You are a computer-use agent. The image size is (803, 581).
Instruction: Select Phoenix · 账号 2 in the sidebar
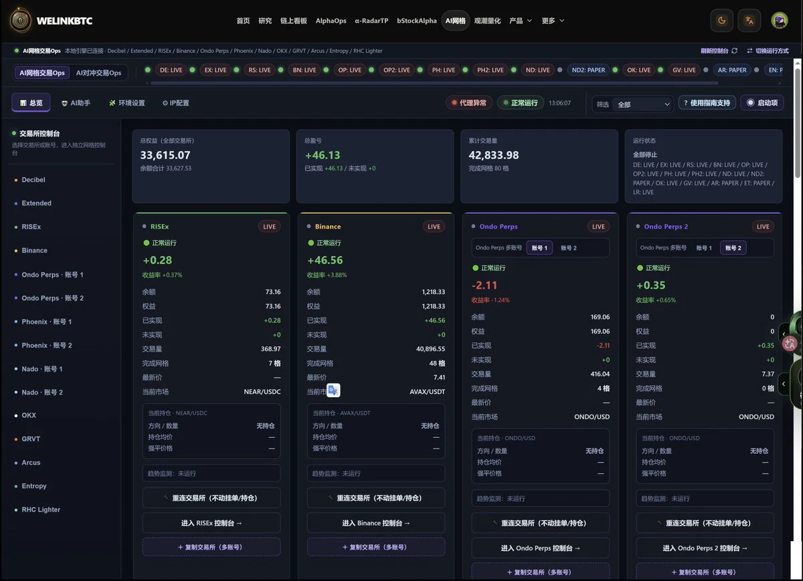[46, 346]
